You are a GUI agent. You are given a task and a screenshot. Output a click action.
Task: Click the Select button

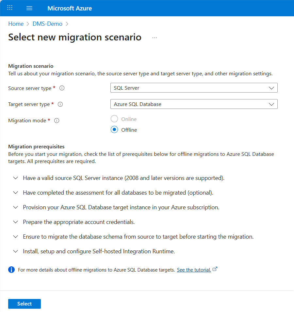click(x=24, y=304)
